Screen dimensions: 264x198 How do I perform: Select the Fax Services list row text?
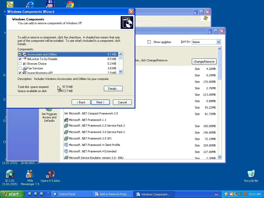35,68
